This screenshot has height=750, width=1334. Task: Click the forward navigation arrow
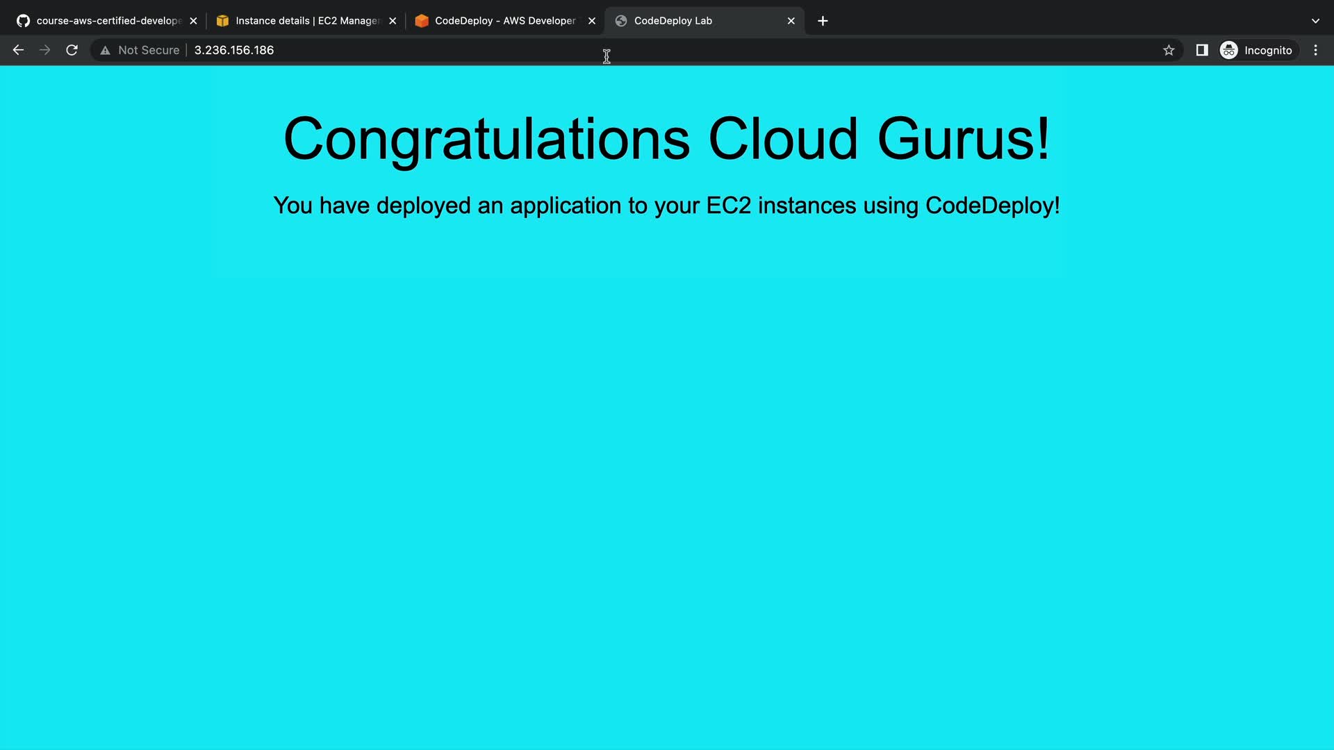coord(45,50)
